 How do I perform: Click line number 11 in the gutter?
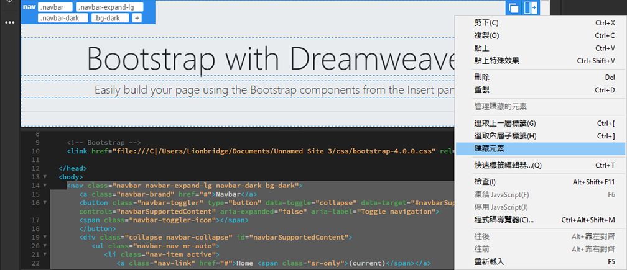point(35,160)
